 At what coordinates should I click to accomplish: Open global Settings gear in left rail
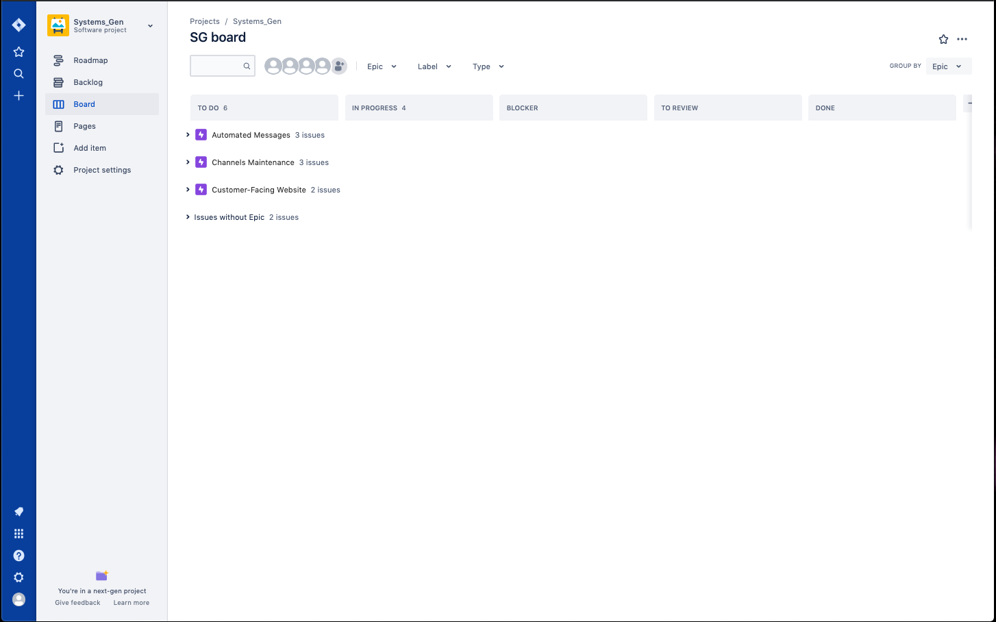pyautogui.click(x=18, y=577)
